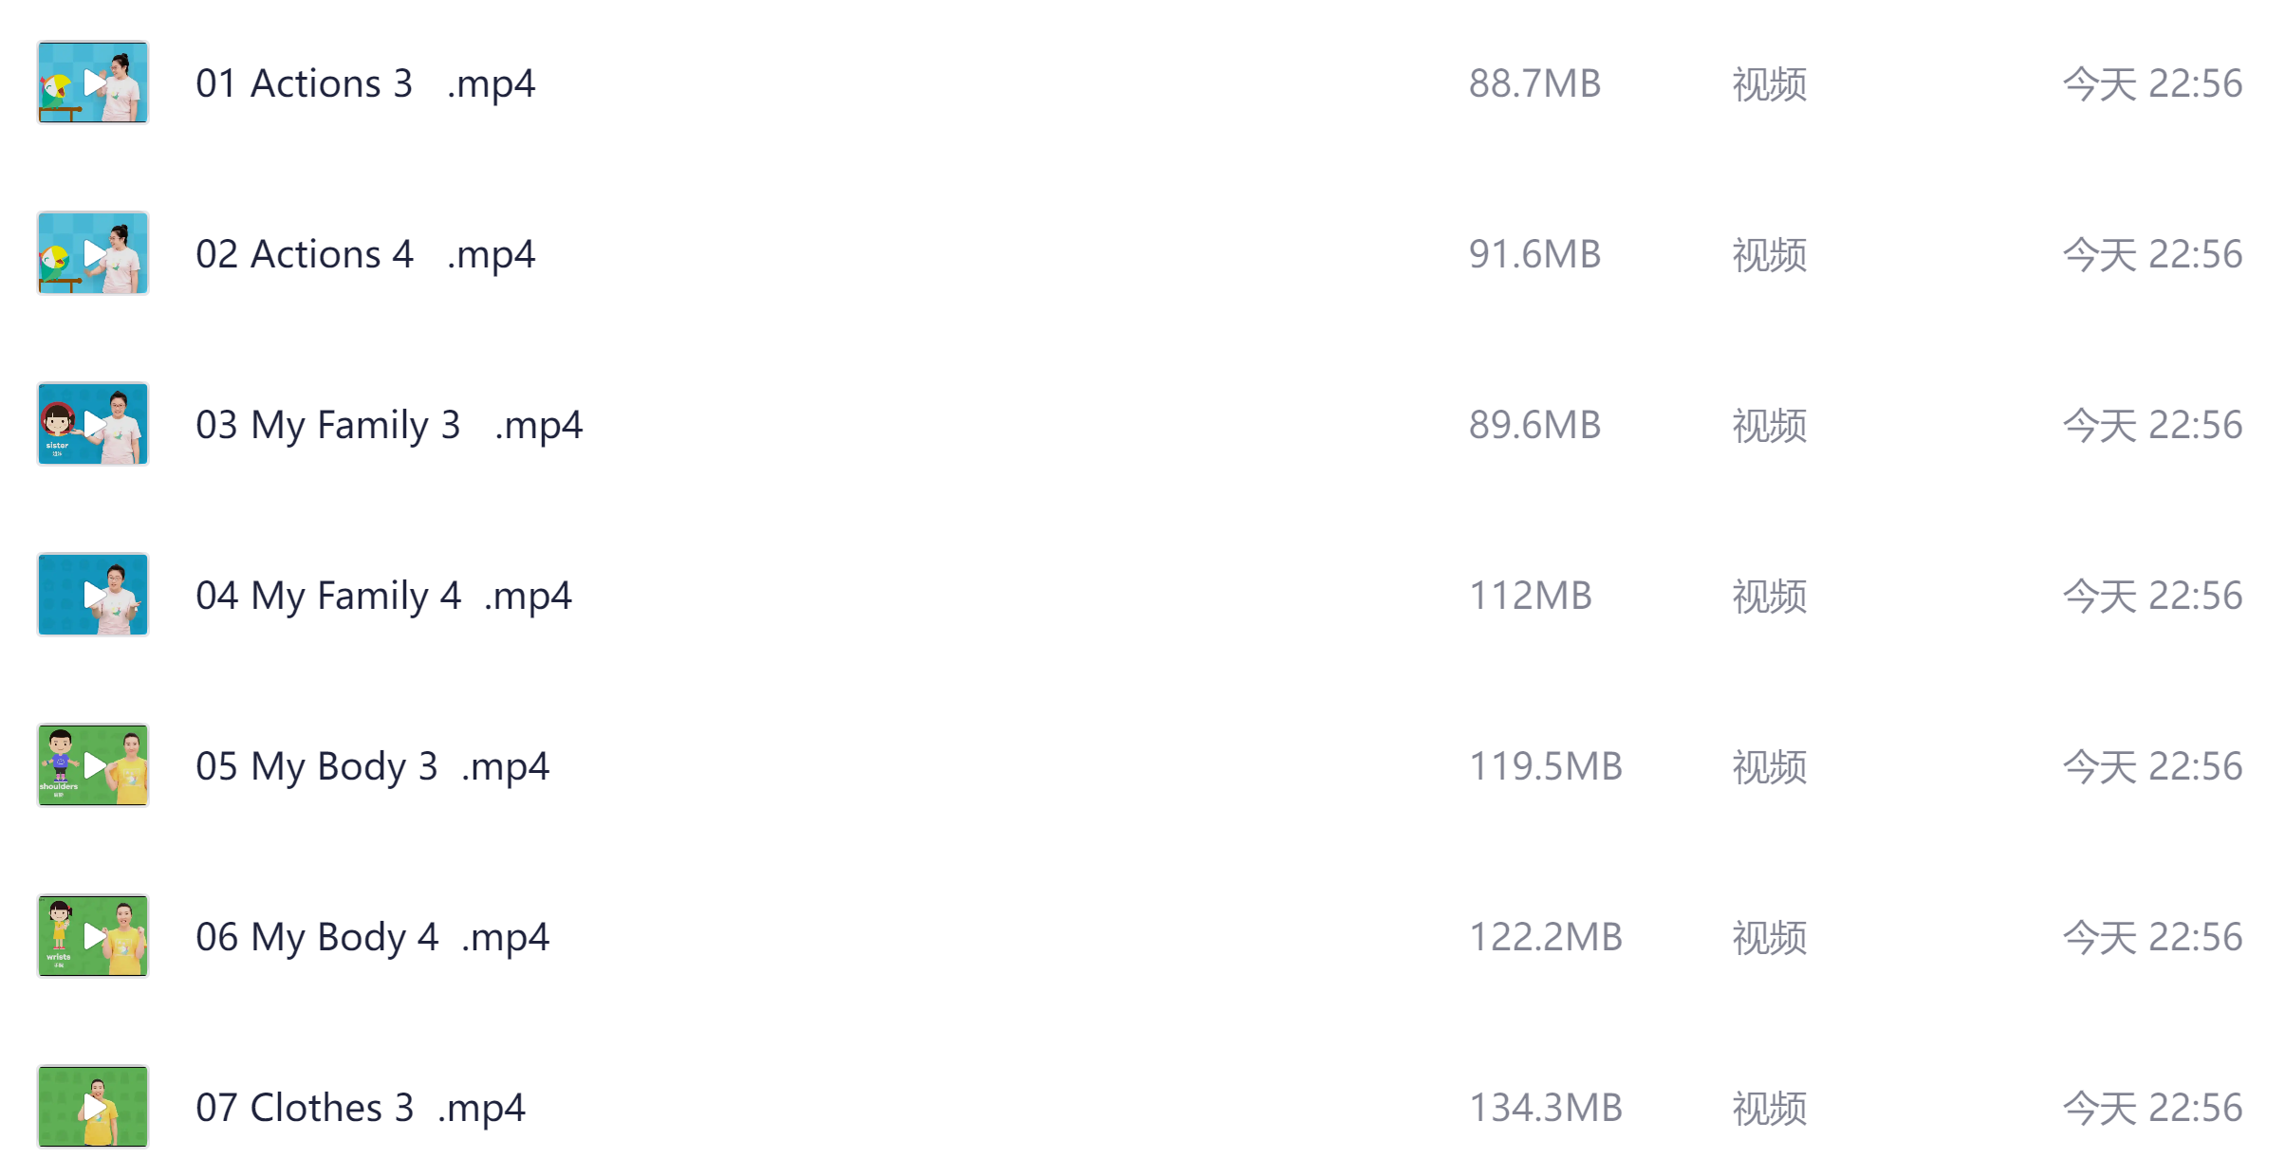Select the 02 Actions 4 .mp4 filename

365,254
